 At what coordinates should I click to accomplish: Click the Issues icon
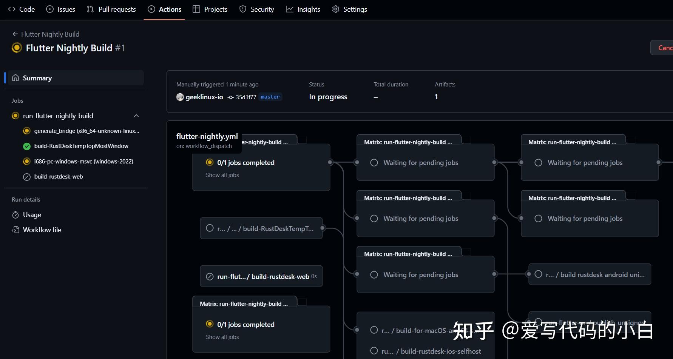pyautogui.click(x=49, y=9)
